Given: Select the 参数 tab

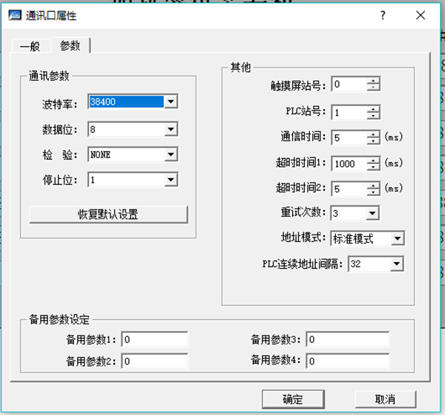Looking at the screenshot, I should point(70,46).
